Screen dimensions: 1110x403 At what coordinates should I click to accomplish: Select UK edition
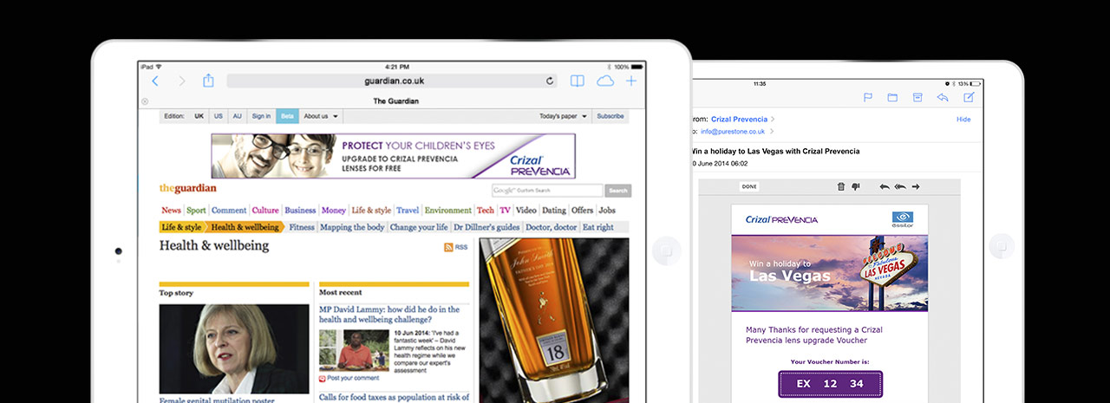coord(199,116)
